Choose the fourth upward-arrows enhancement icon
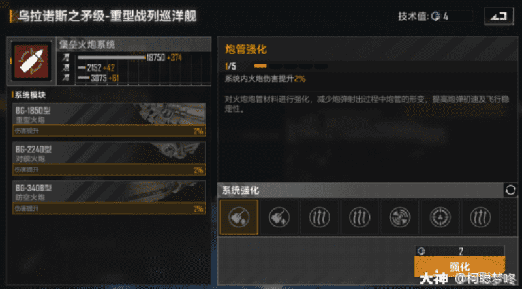The height and width of the screenshot is (289, 522). tap(360, 217)
